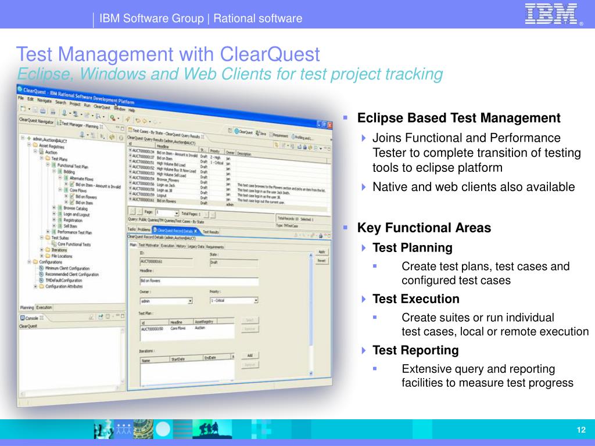Click the Core Functional Tests suite icon

[x=53, y=244]
